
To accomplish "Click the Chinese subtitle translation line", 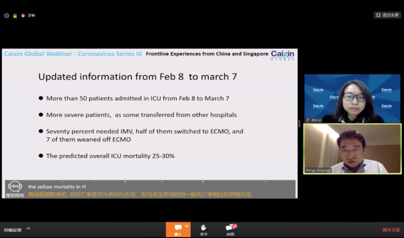I will coord(140,194).
